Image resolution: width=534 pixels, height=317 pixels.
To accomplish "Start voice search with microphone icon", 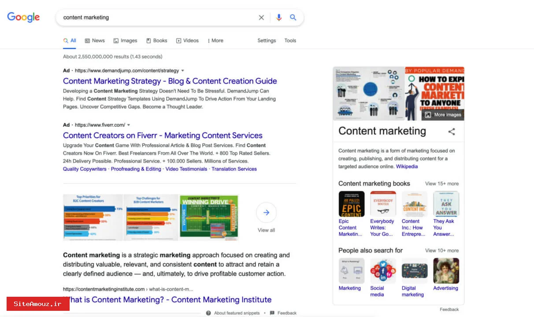I will click(x=278, y=18).
